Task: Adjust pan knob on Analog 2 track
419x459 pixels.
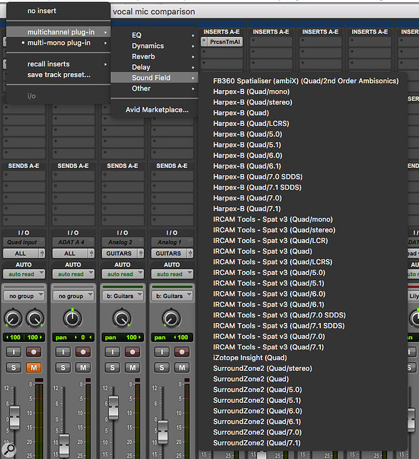Action: click(122, 318)
